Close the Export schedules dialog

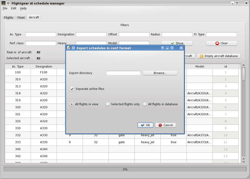click(181, 48)
